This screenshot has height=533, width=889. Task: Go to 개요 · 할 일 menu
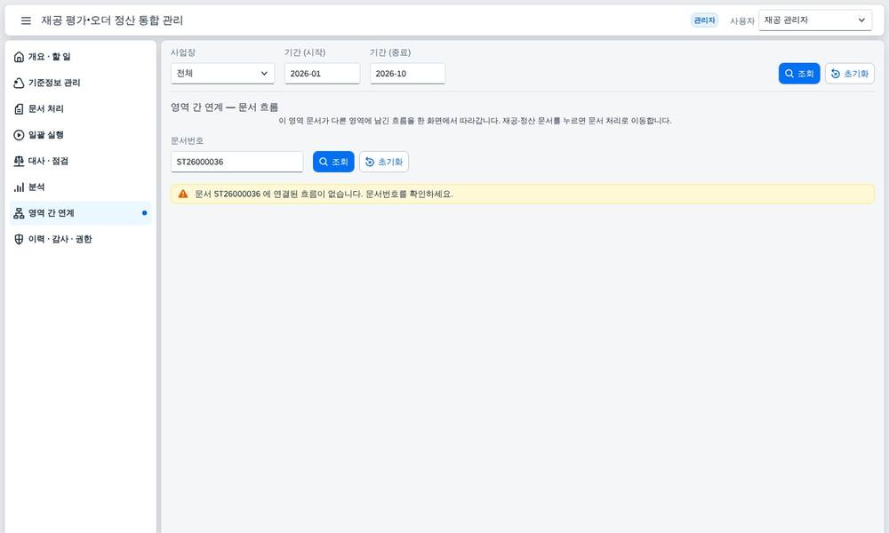tap(81, 57)
